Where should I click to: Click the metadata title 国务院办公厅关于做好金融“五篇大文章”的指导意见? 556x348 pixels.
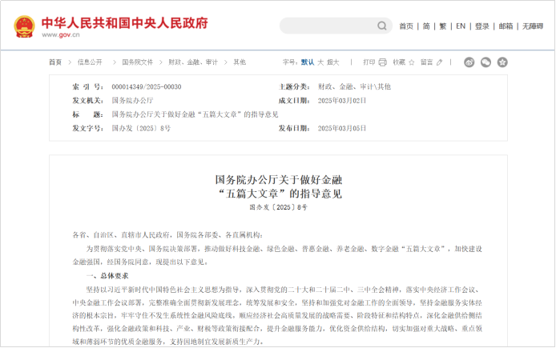195,114
